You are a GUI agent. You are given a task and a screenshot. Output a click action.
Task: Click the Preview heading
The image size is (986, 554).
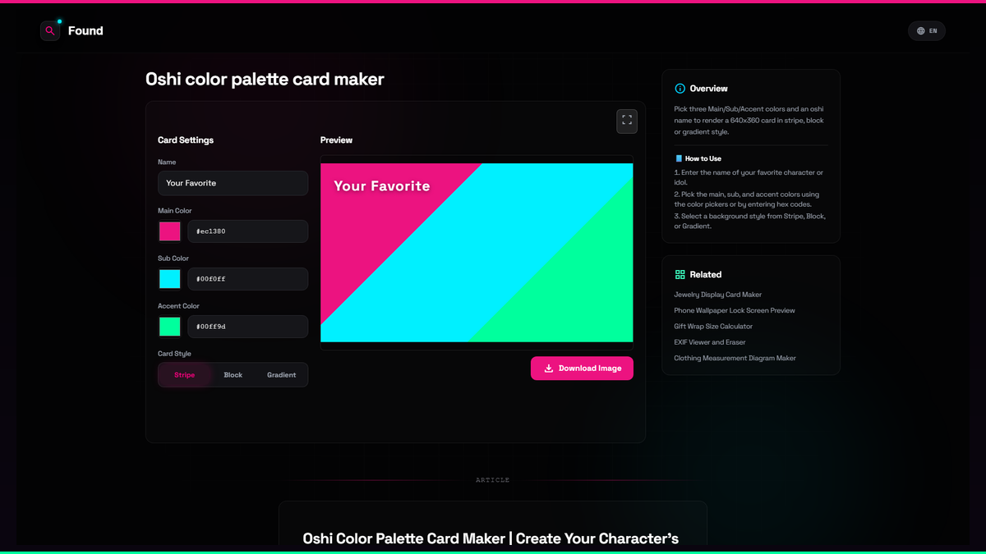coord(336,140)
